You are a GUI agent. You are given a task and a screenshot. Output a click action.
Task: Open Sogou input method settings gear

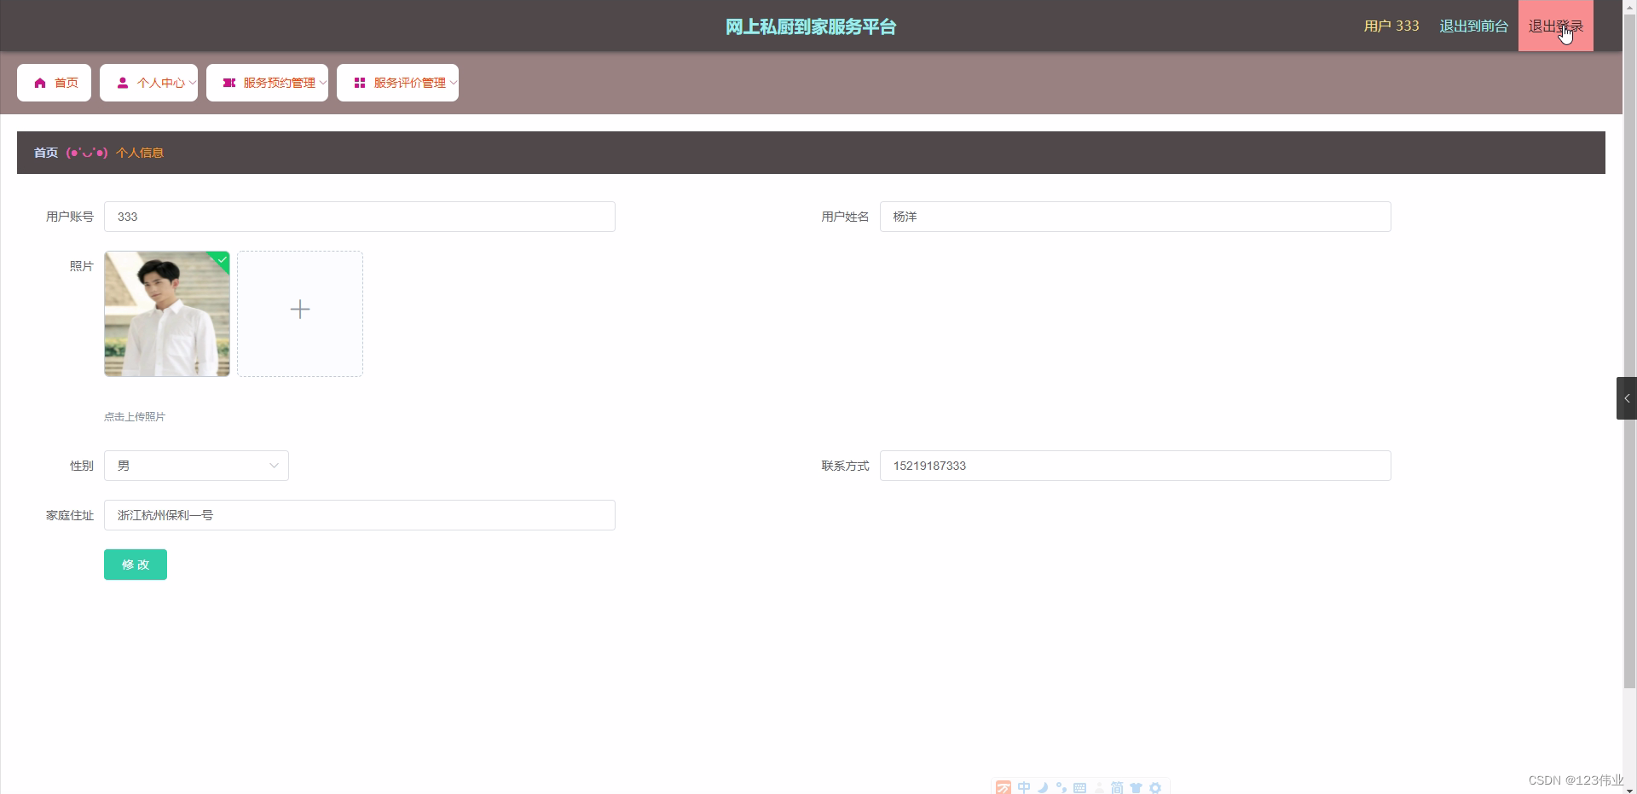(1155, 787)
